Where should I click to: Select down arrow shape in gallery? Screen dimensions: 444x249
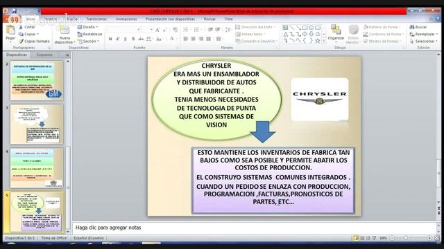tap(311, 34)
